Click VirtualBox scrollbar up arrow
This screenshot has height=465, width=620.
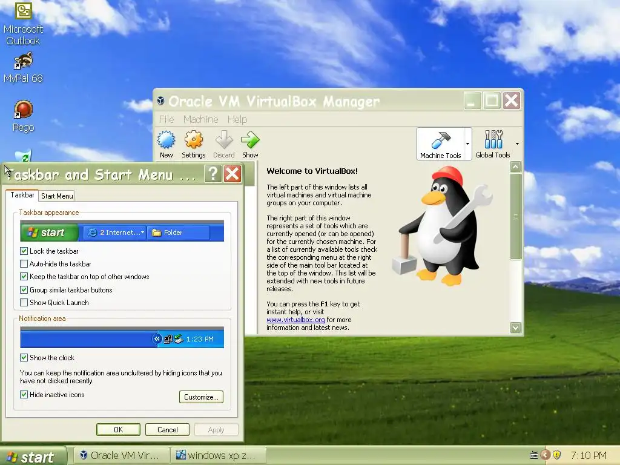pyautogui.click(x=515, y=167)
